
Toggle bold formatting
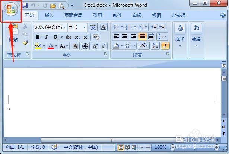[x=38, y=37]
